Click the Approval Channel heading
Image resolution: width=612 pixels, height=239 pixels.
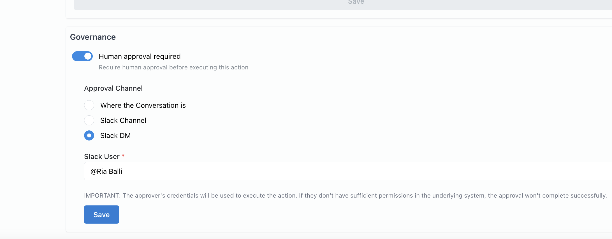(x=113, y=88)
